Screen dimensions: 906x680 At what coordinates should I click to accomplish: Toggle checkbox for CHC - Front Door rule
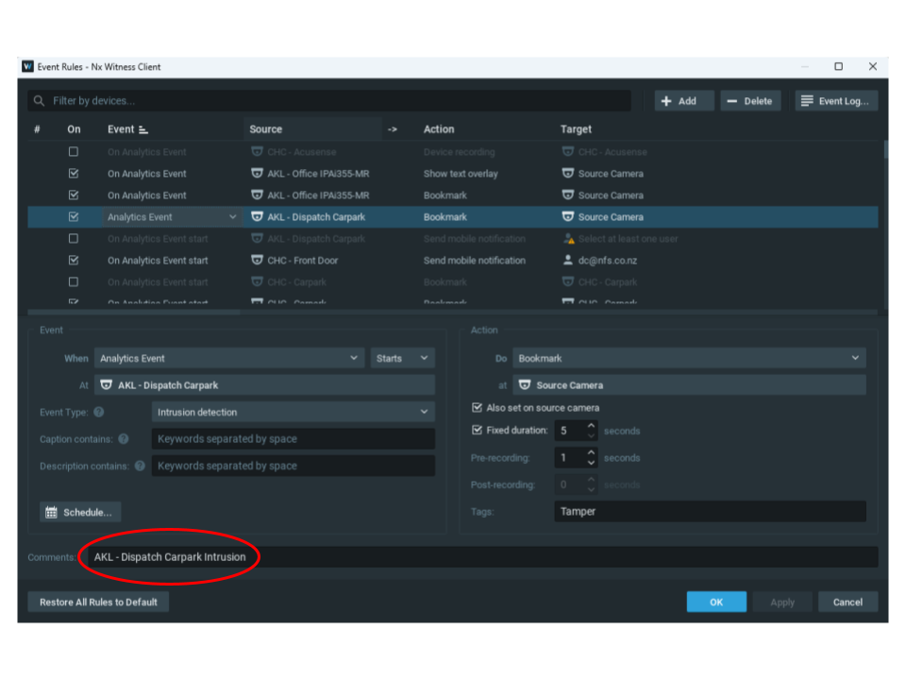[74, 261]
